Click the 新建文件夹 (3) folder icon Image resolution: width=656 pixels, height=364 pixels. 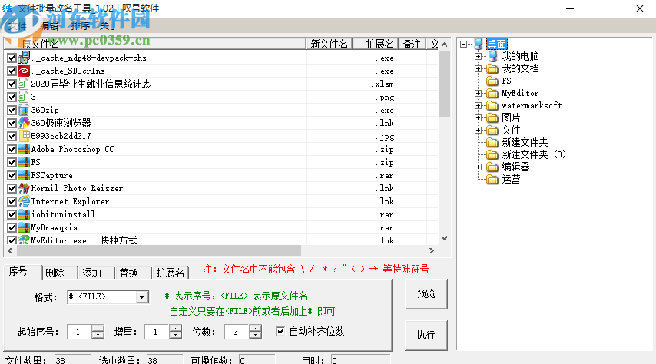tap(493, 154)
